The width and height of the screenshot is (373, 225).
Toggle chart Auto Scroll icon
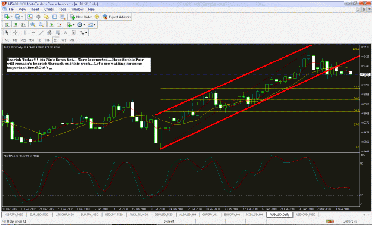[x=51, y=24]
